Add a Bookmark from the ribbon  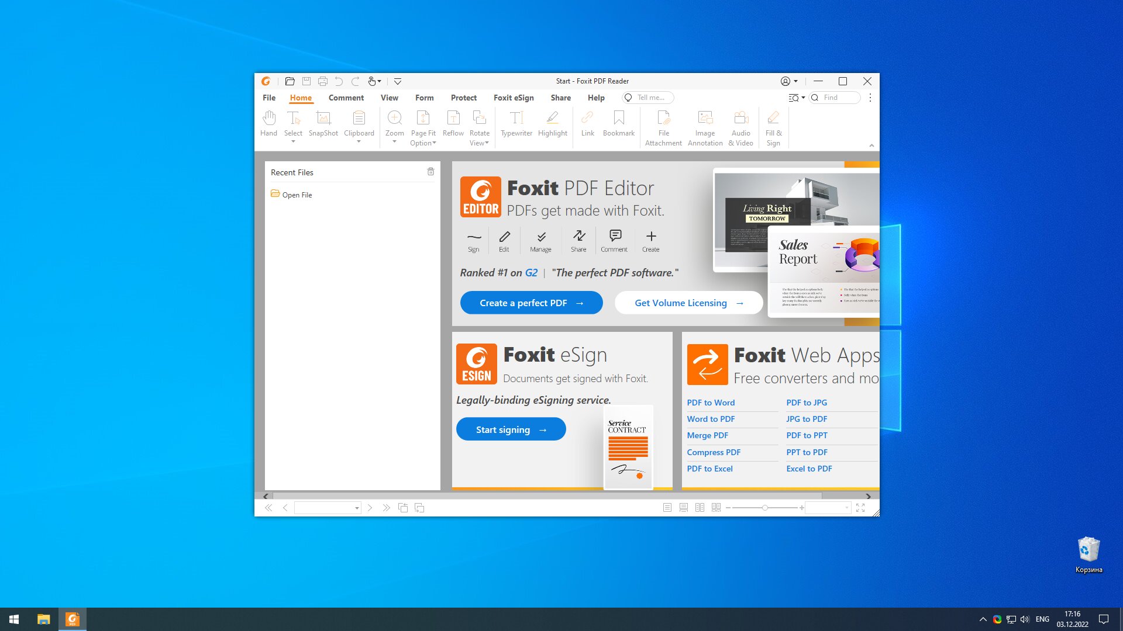click(x=618, y=124)
